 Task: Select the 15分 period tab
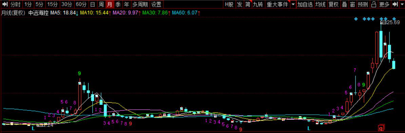(53, 4)
